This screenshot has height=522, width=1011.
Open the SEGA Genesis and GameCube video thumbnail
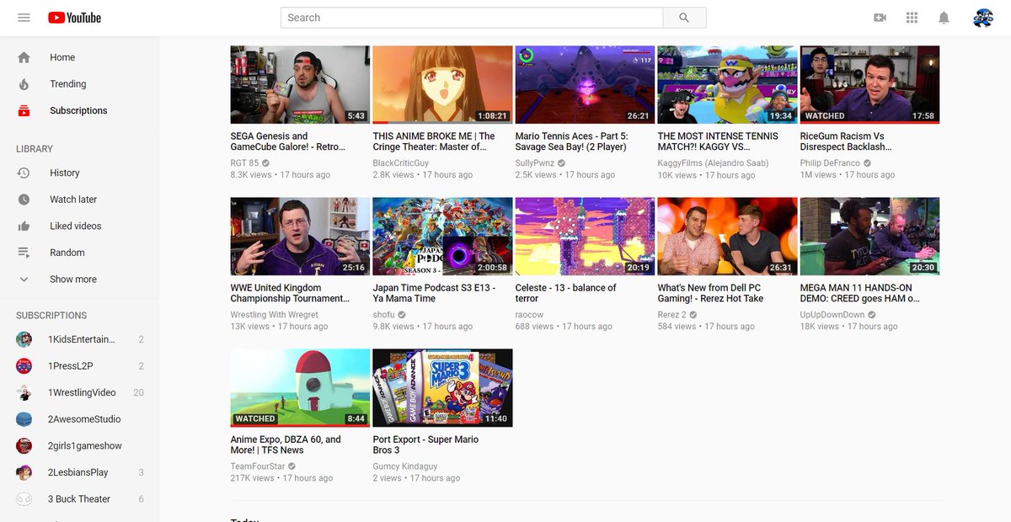(x=300, y=85)
